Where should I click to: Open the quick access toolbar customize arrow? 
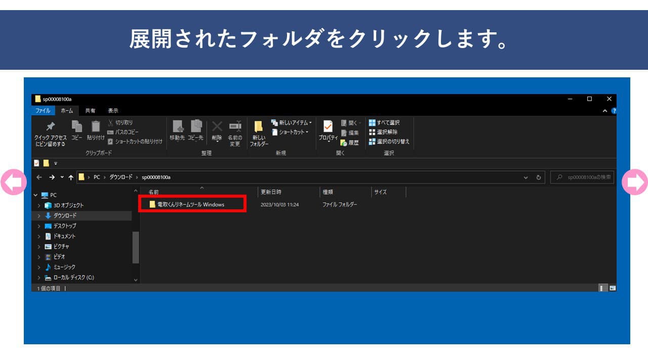[x=56, y=163]
